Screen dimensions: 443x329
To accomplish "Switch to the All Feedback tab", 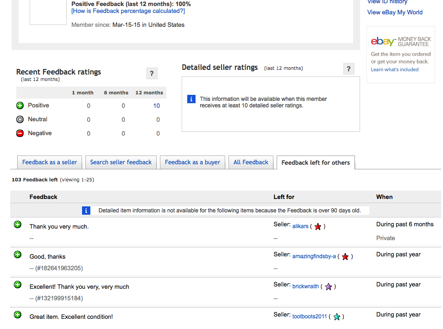I will coord(251,162).
